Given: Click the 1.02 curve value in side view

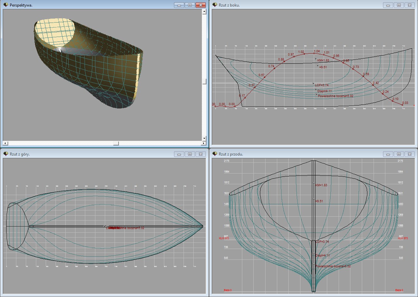Looking at the screenshot, I should [x=301, y=52].
